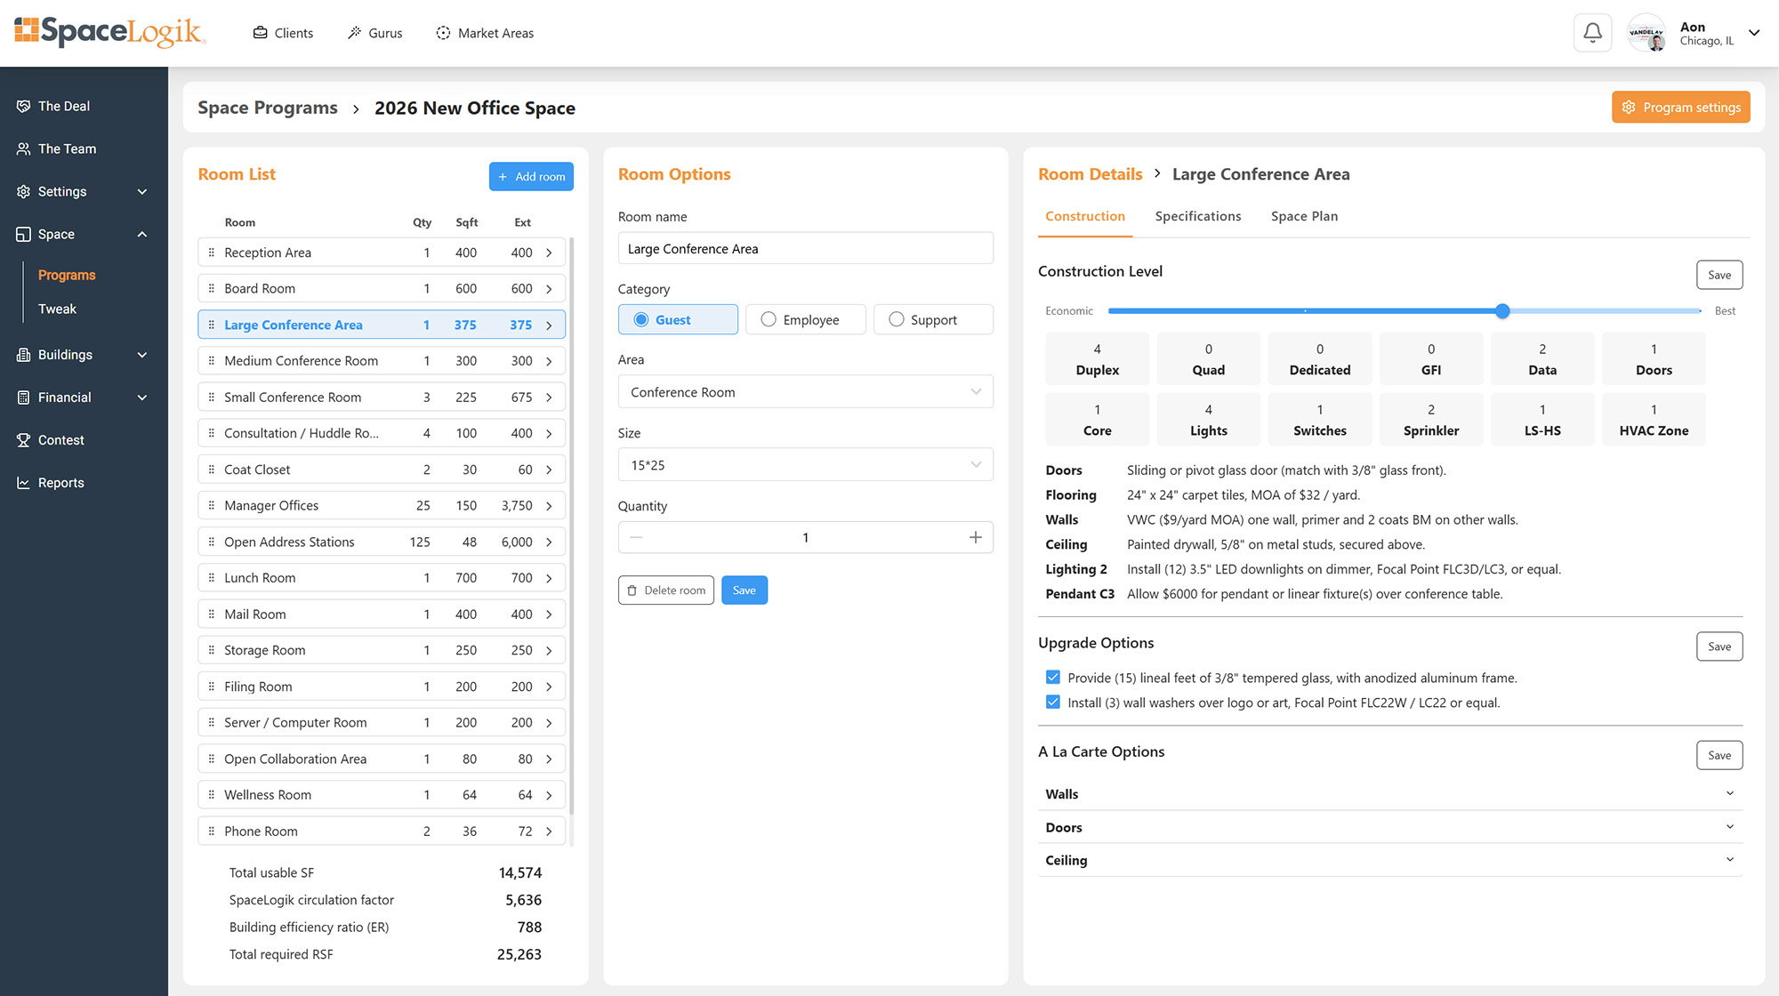The width and height of the screenshot is (1779, 996).
Task: Click the Gurus wand icon in top nav
Action: click(354, 33)
